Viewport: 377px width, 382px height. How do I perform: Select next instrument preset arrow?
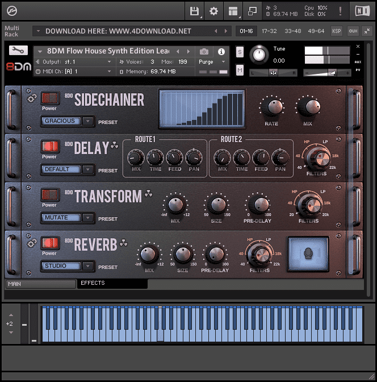(188, 52)
